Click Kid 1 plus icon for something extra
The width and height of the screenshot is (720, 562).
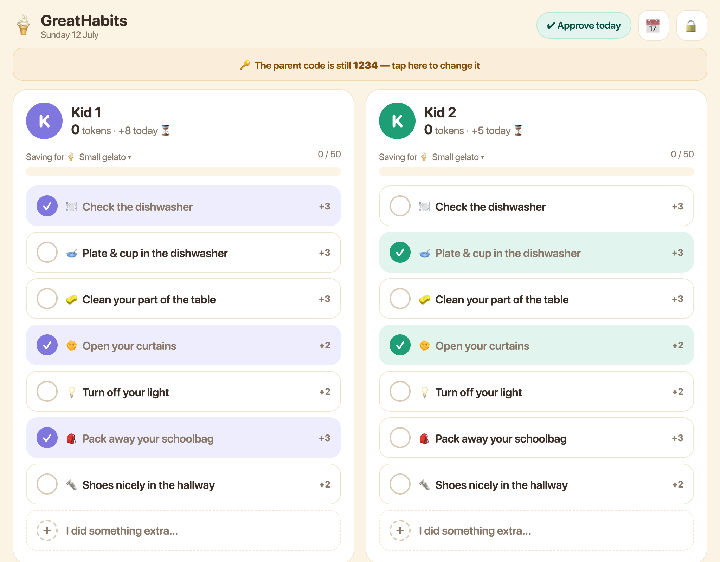[47, 530]
